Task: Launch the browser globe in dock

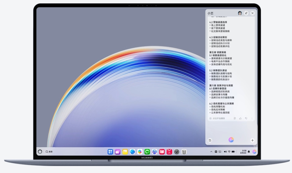Action: [132, 152]
